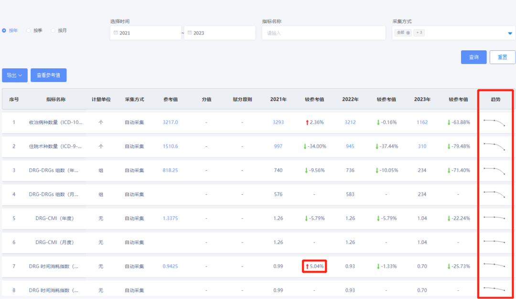Click the calendar icon in end year 2023

[190, 33]
